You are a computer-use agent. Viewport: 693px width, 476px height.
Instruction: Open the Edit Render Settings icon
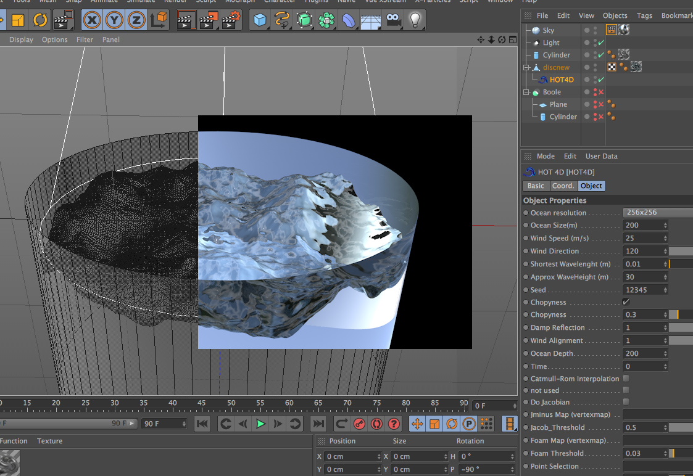coord(230,20)
